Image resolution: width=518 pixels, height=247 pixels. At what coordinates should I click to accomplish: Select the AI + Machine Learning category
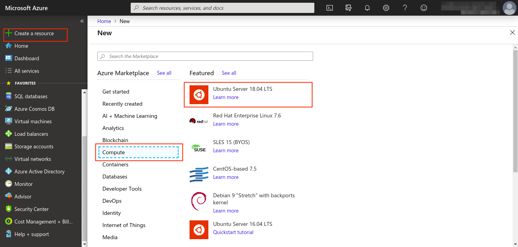pos(130,116)
